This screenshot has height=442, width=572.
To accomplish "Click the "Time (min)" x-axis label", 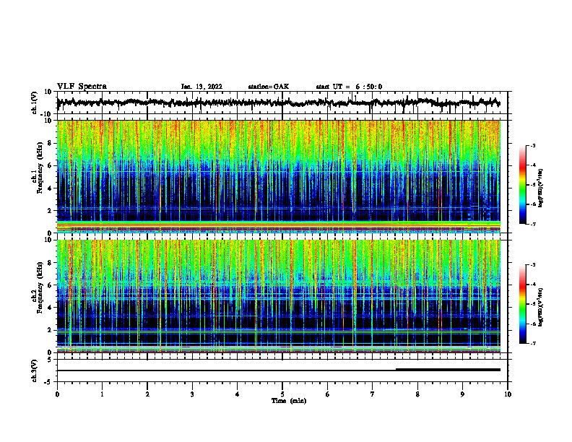I will tap(289, 401).
